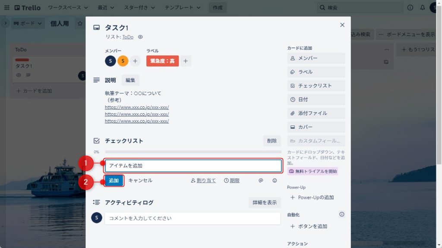Add メンバー from card sidebar
The width and height of the screenshot is (442, 248).
(x=316, y=58)
